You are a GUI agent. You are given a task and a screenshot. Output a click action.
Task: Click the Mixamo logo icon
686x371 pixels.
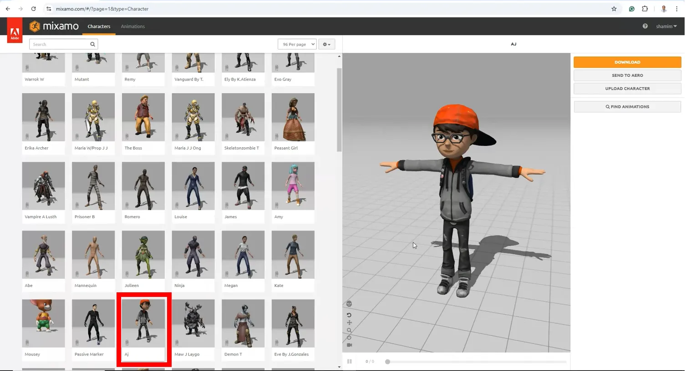pyautogui.click(x=35, y=26)
